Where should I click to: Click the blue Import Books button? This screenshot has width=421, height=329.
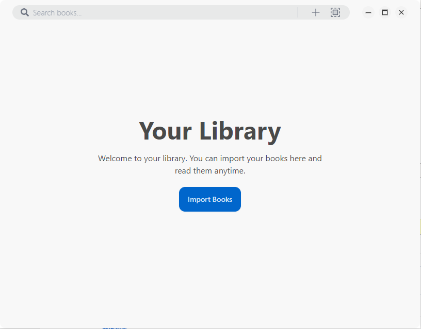210,199
